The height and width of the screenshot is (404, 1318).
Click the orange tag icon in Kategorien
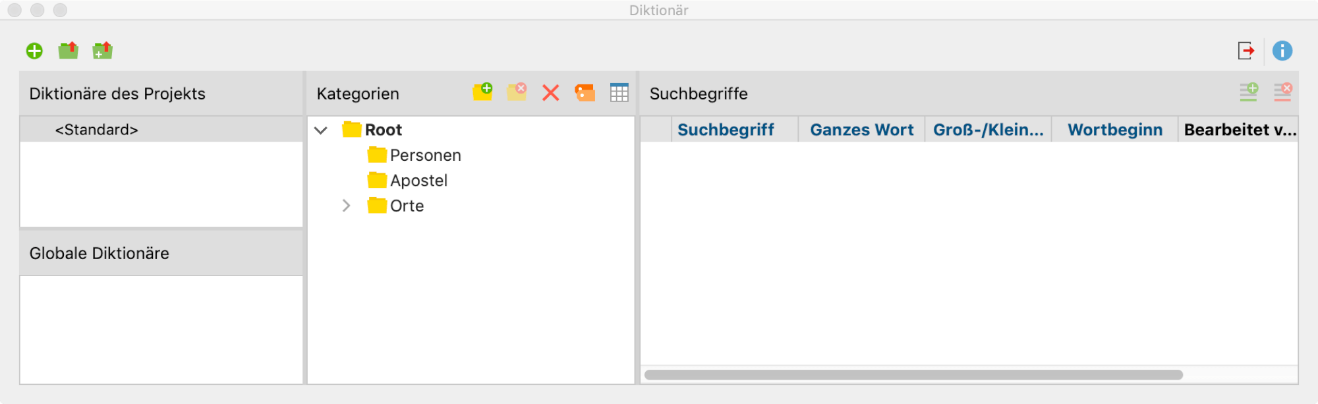pyautogui.click(x=585, y=93)
